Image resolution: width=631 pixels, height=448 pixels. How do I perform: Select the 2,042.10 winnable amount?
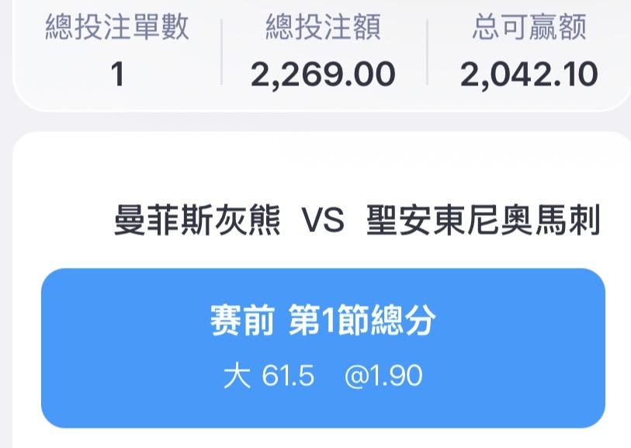pos(529,75)
